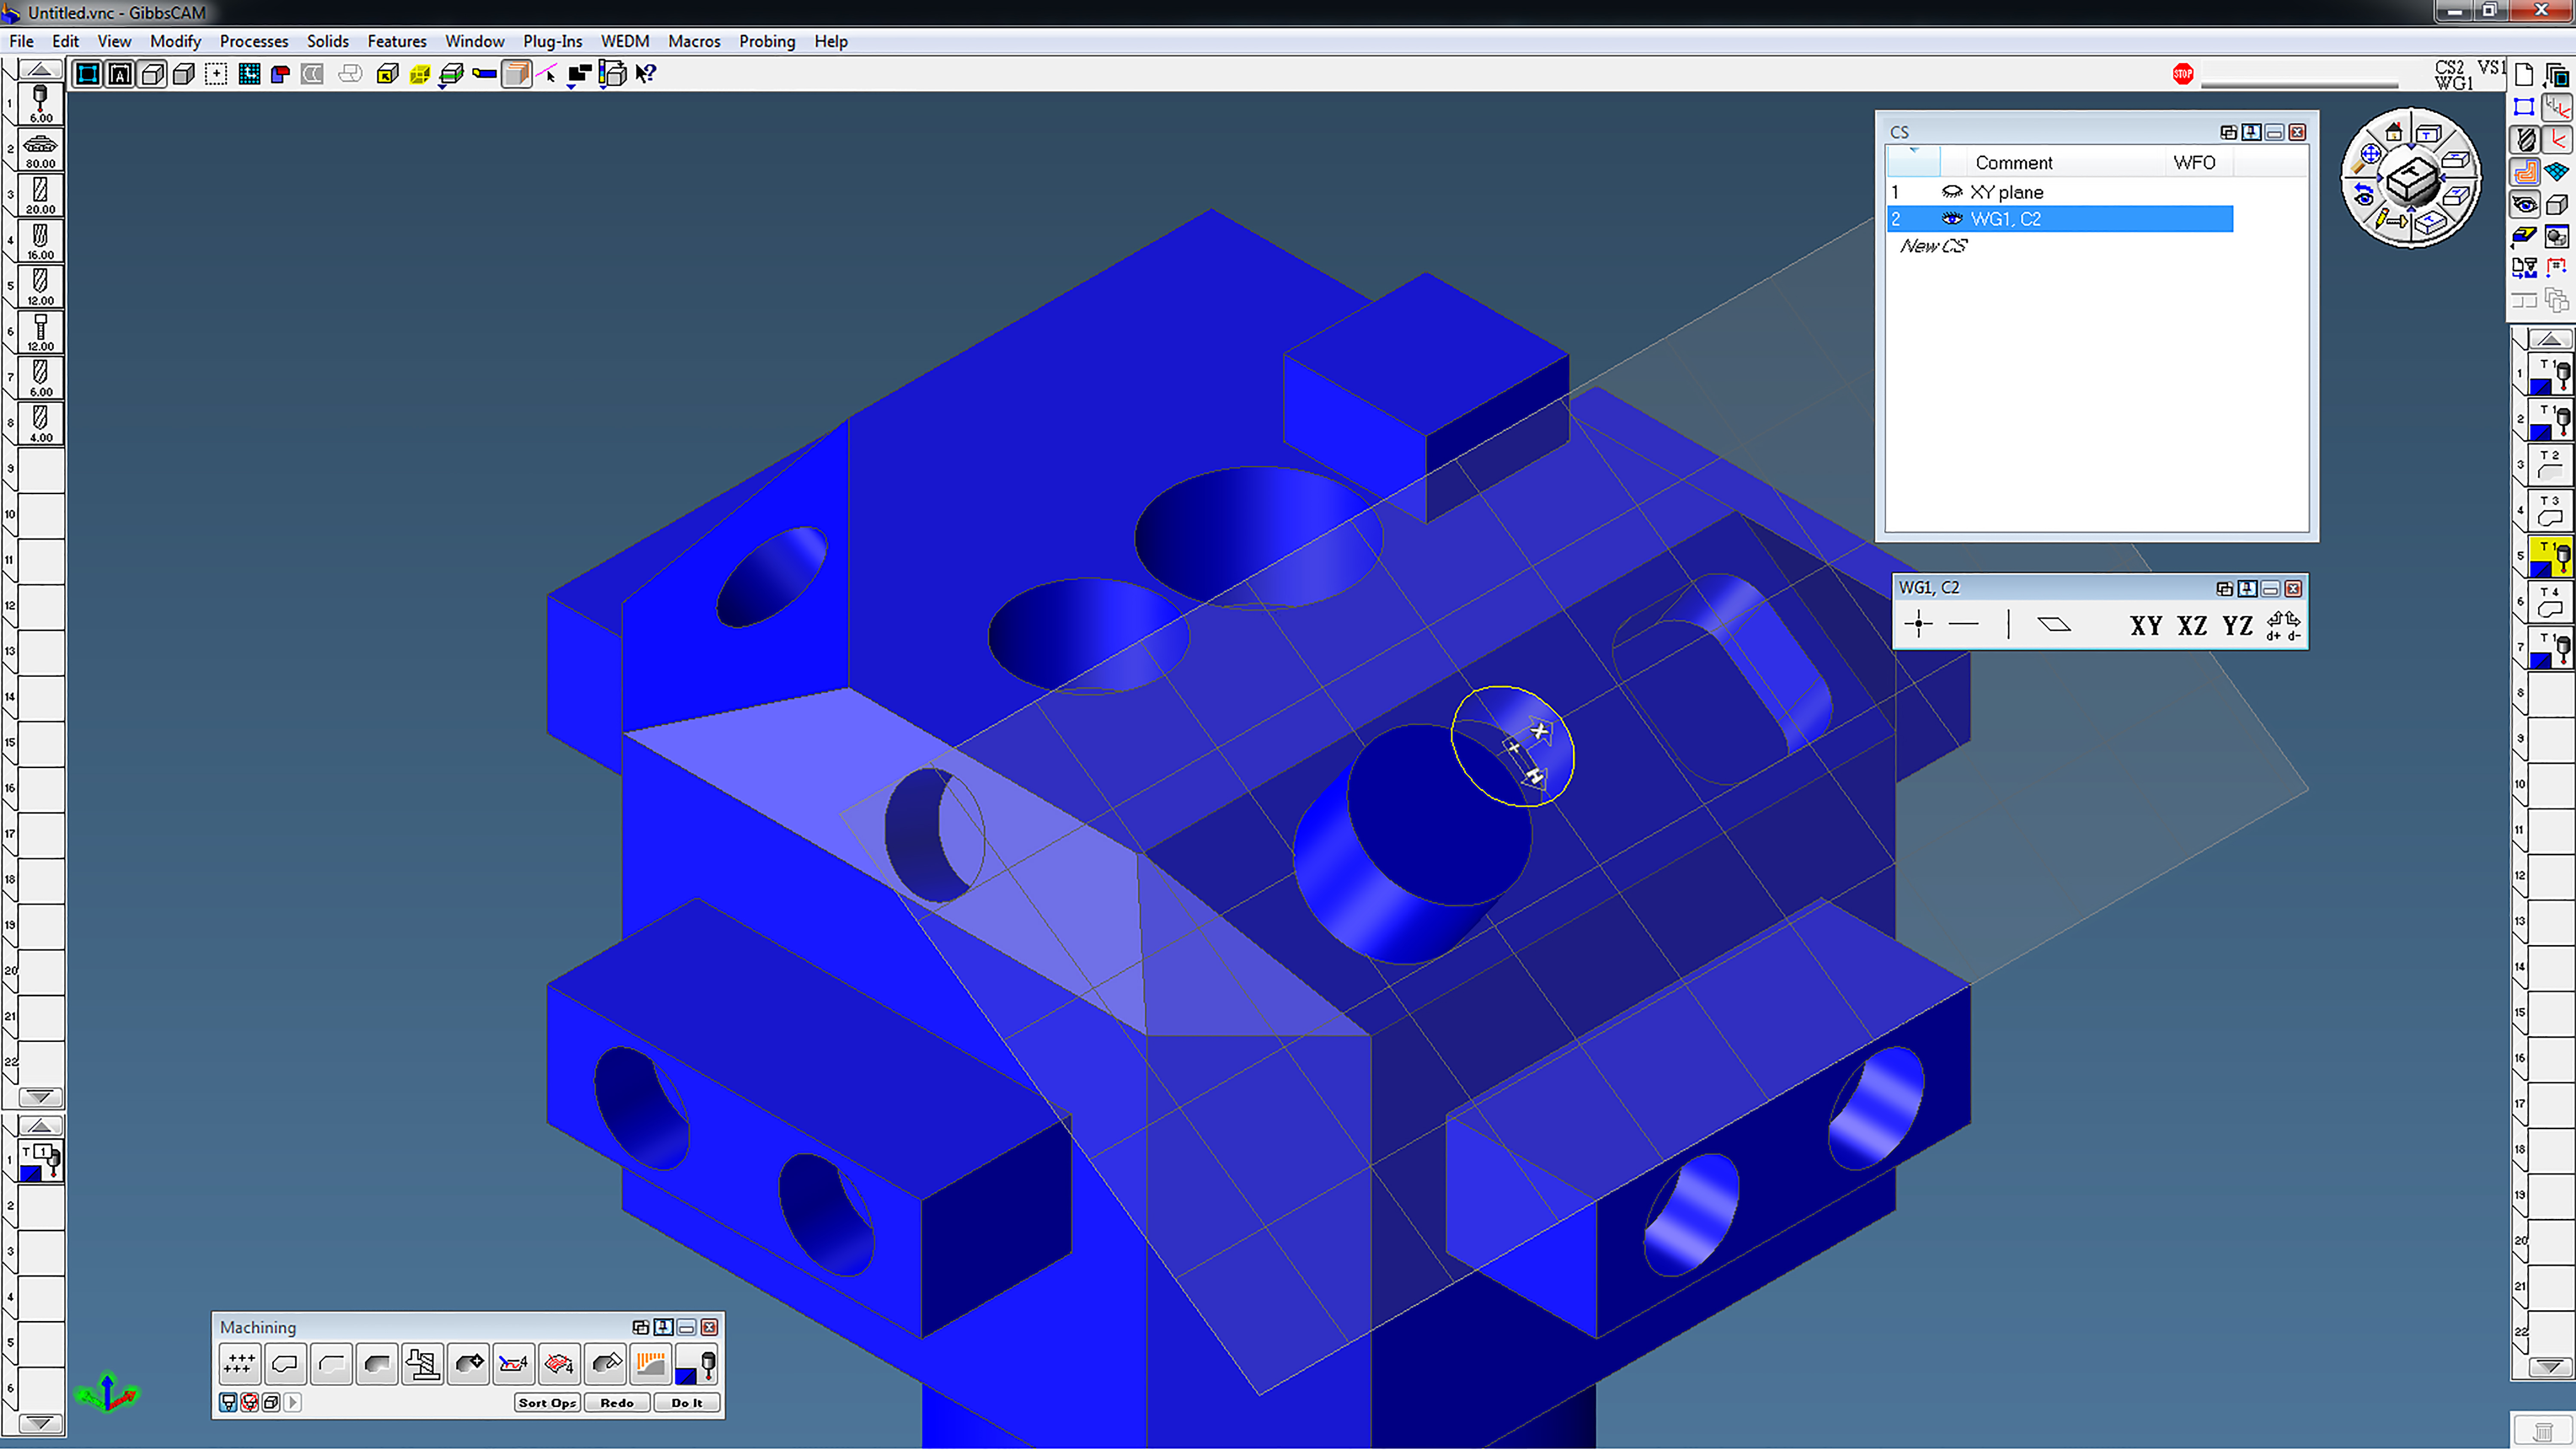
Task: Expand the gray arrow in Machining palette
Action: tap(293, 1403)
